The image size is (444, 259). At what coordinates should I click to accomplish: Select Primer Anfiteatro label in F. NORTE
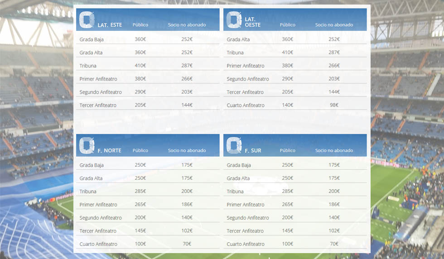point(98,205)
